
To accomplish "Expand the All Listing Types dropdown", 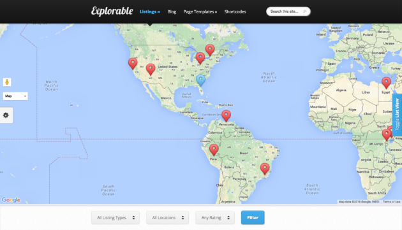I will pos(115,218).
